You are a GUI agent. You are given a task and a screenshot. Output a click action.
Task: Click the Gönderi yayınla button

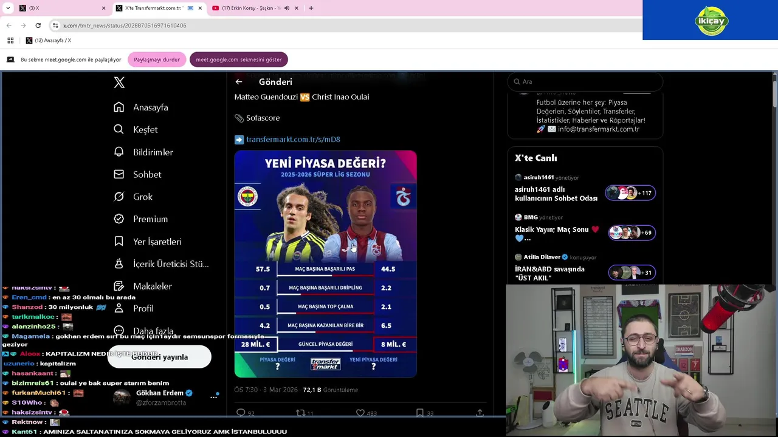159,357
